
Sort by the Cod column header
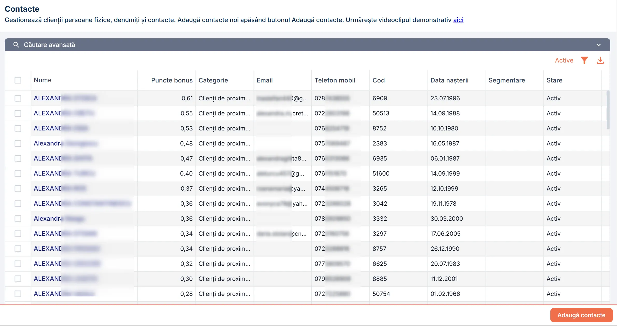(x=378, y=80)
